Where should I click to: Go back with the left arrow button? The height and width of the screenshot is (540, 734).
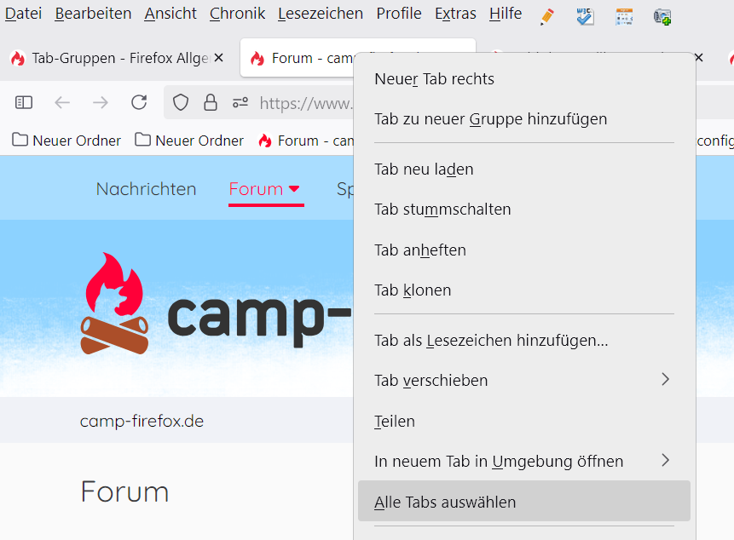[62, 102]
